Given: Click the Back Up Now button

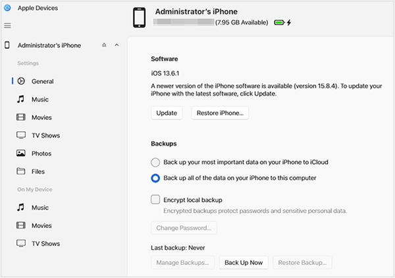Looking at the screenshot, I should 244,263.
